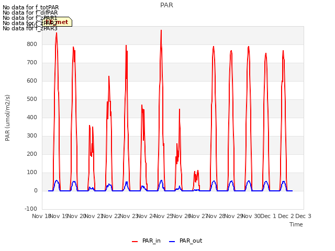Click the 600 y-axis tick label
335x251 pixels.
click(x=32, y=81)
